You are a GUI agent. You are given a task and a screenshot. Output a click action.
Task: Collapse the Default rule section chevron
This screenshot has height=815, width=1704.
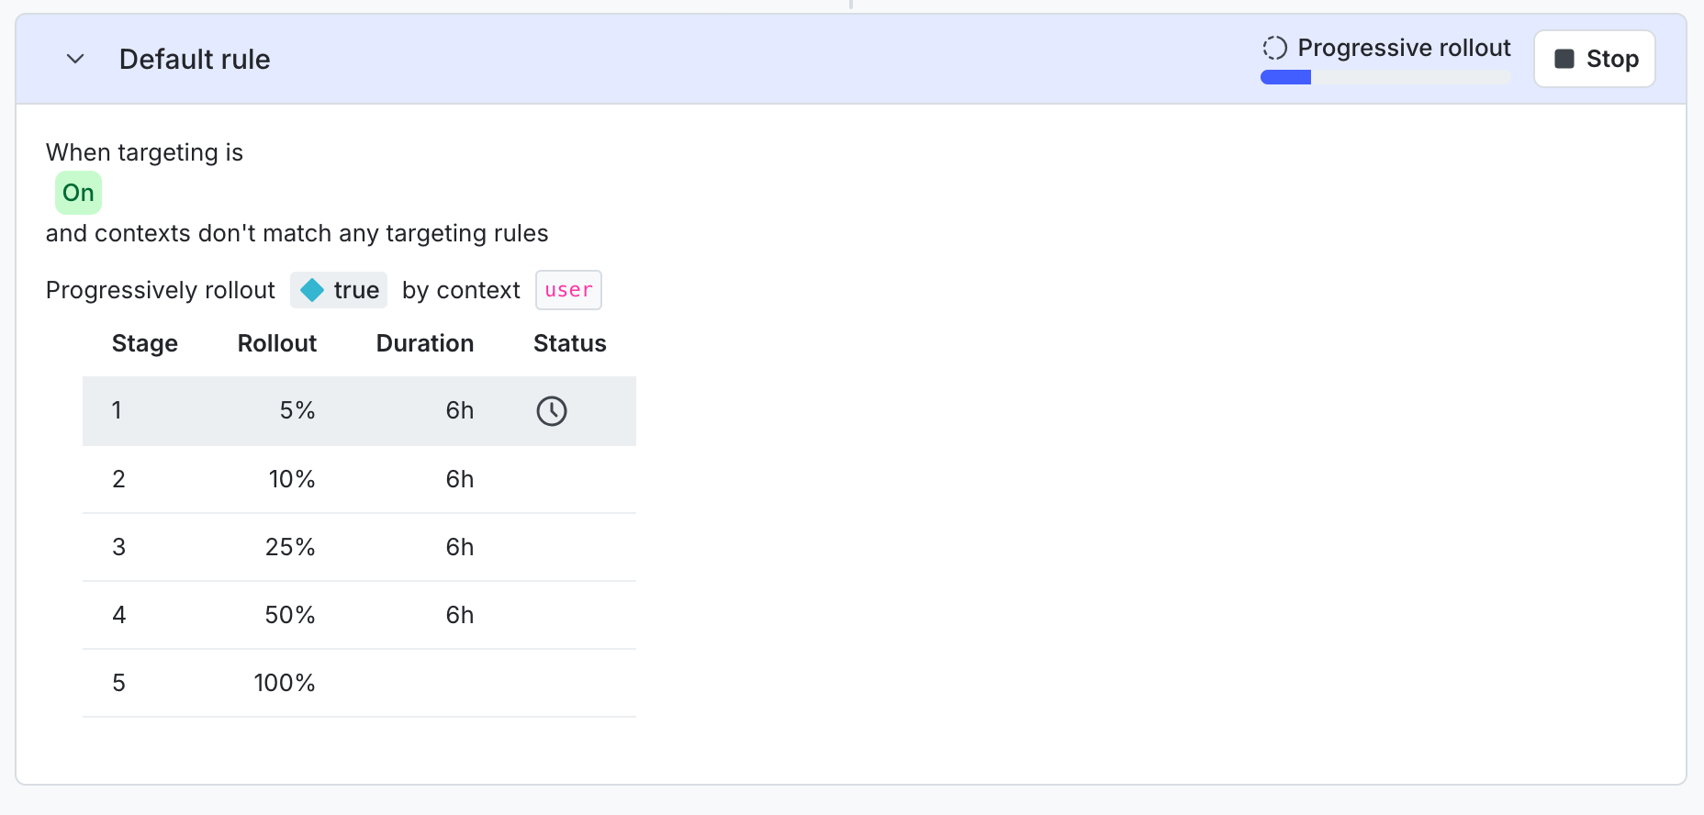tap(75, 60)
